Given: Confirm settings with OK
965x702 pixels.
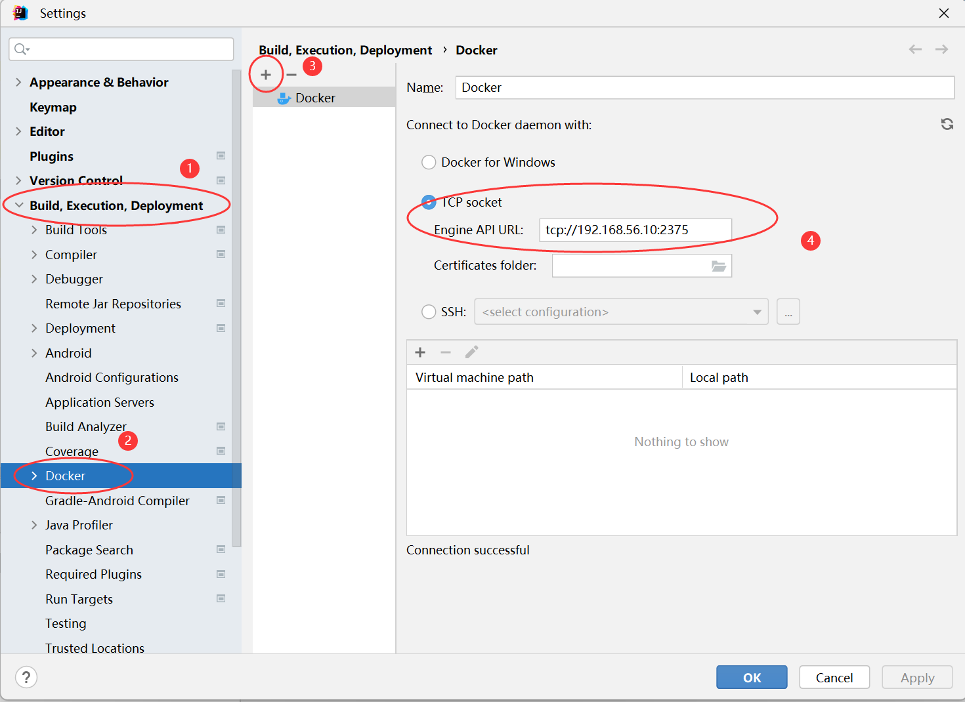Looking at the screenshot, I should 752,677.
